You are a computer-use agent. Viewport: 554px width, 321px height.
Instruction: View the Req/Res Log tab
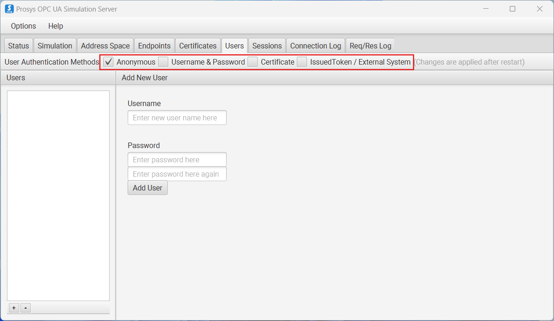(371, 46)
